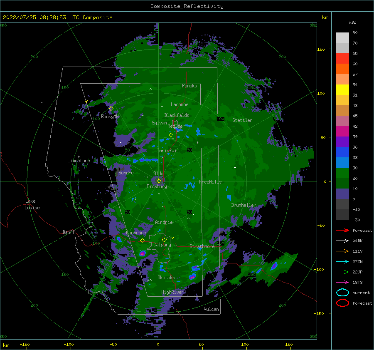
Task: Select the magenta 39 dBZ color swatch
Action: (x=342, y=132)
